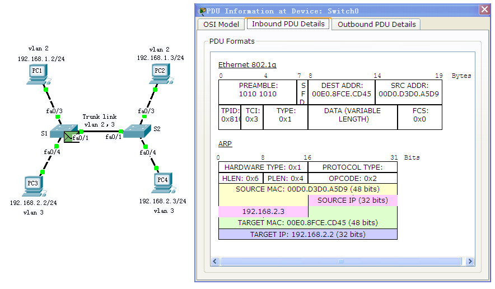Click the PDU Information title bar icon
Viewport: 495px width, 289px height.
click(x=202, y=11)
